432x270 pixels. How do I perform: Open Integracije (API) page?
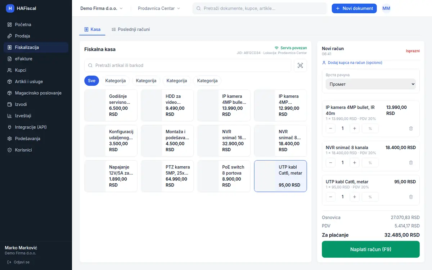pyautogui.click(x=36, y=127)
